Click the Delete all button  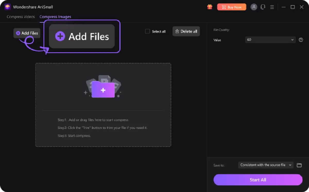186,31
